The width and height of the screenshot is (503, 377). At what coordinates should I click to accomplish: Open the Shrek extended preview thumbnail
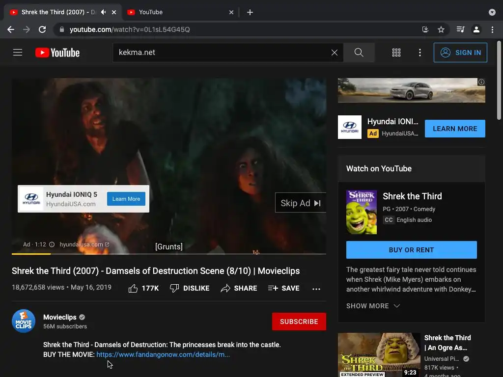tap(379, 355)
